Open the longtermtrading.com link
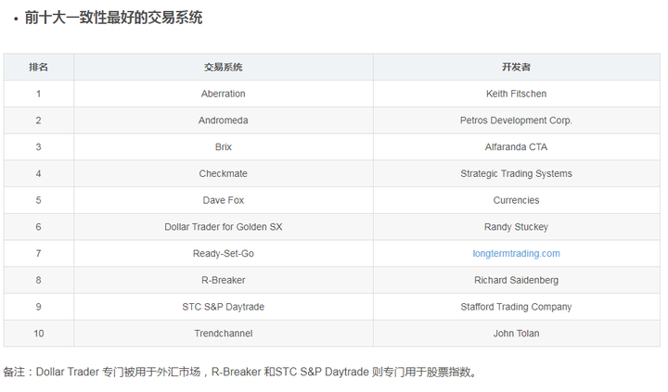This screenshot has height=392, width=668. pos(516,254)
